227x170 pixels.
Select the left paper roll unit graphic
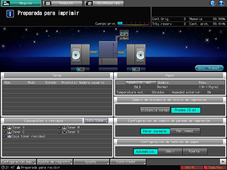(x=80, y=54)
